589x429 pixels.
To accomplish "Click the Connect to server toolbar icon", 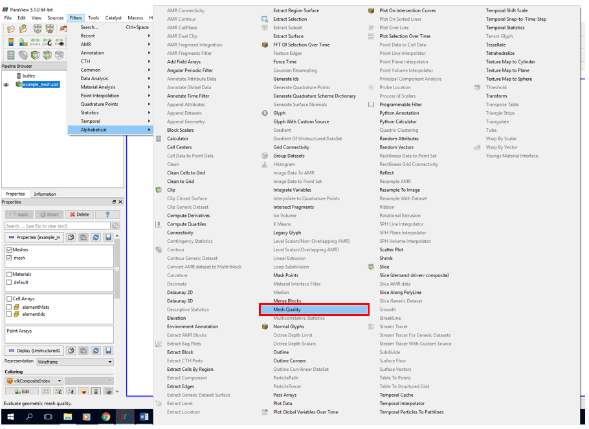I will click(x=37, y=29).
